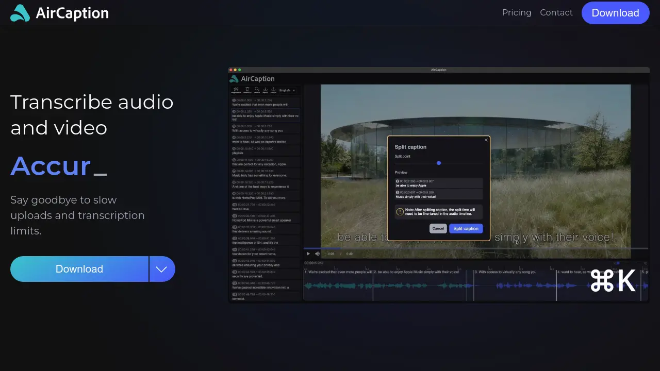Viewport: 660px width, 371px height.
Task: Expand the chevron dropdown beside the hero Download button
Action: pos(162,269)
